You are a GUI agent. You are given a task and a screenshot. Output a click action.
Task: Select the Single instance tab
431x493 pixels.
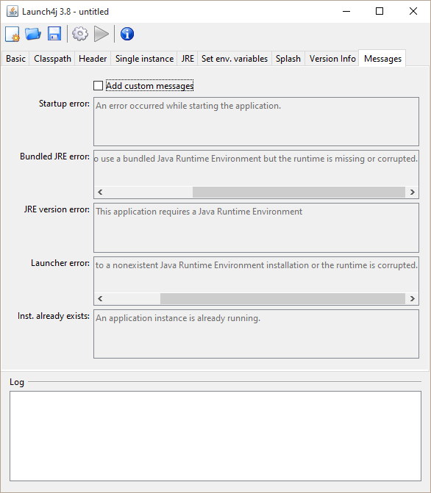(144, 59)
